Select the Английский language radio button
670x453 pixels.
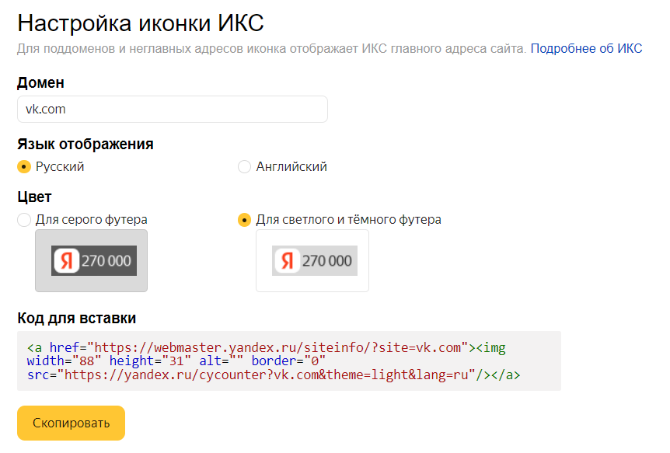tap(244, 166)
